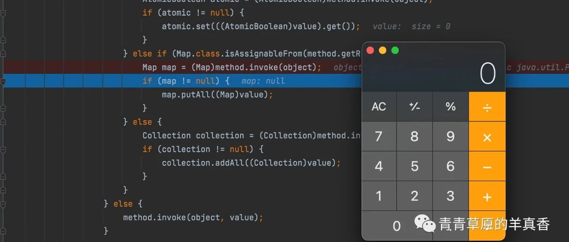Click the divide operator key on calculator

[x=487, y=107]
